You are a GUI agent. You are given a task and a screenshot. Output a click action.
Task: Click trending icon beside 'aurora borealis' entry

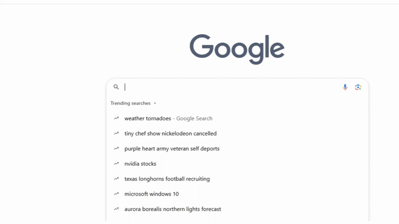[x=116, y=209]
